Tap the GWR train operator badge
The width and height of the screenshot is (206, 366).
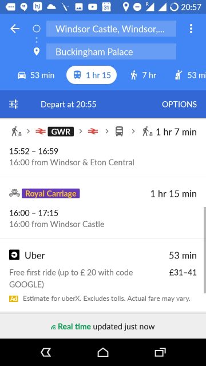pyautogui.click(x=61, y=132)
